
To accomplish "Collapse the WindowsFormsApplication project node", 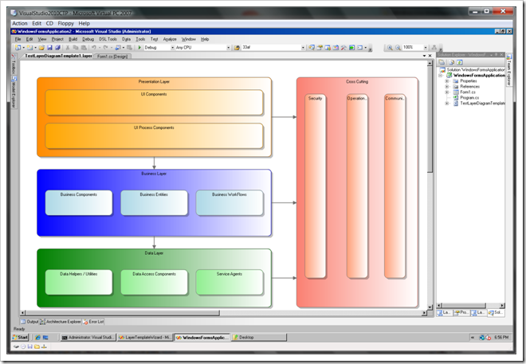I will coord(441,76).
